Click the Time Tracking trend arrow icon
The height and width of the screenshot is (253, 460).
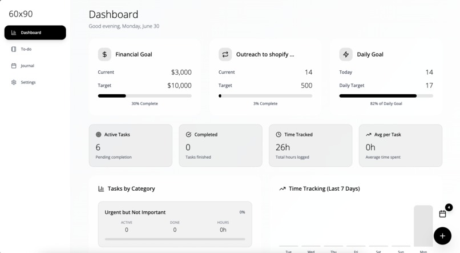pyautogui.click(x=282, y=188)
